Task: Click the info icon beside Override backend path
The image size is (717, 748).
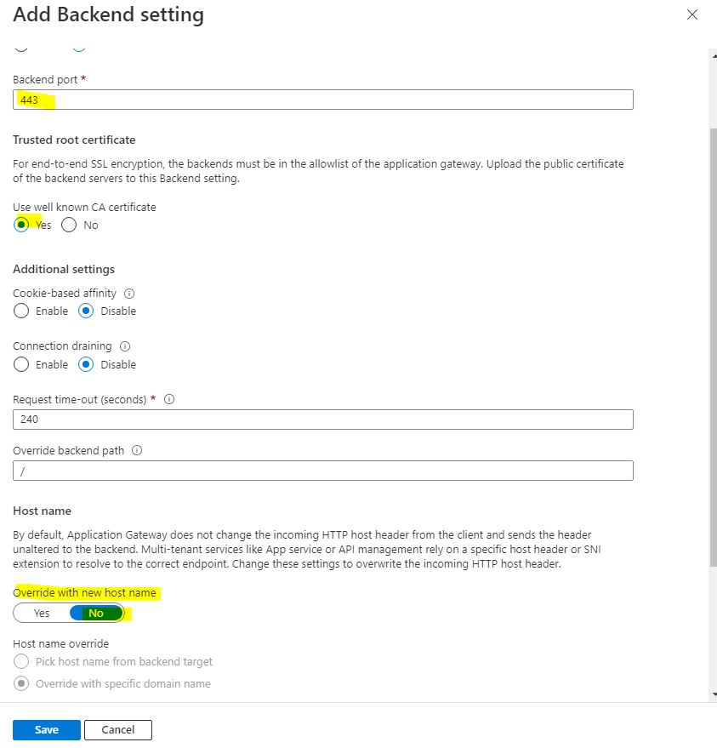Action: (137, 450)
